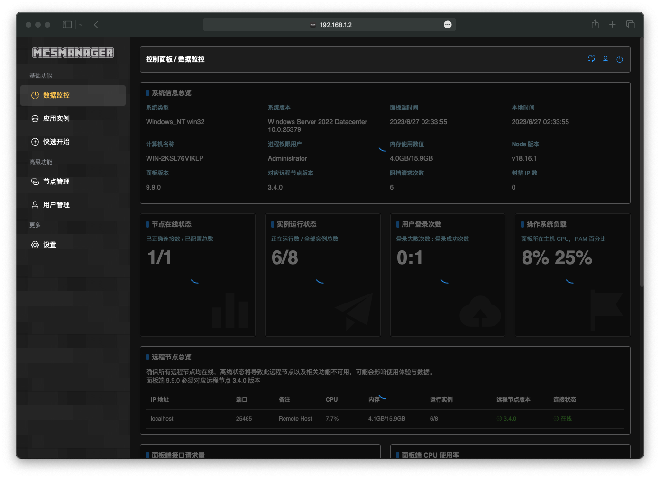Click the 系统信息总览 section heading
Screen dimensions: 660x478
pos(172,93)
